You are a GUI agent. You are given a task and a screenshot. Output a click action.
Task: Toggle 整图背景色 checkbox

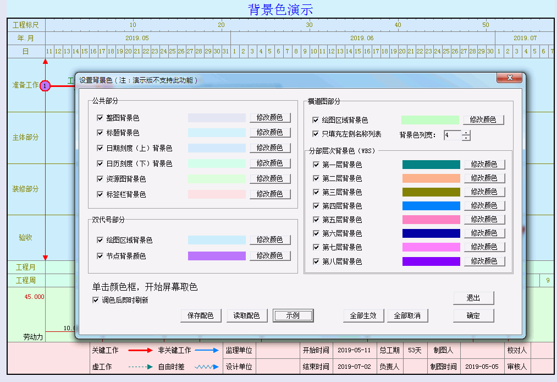pyautogui.click(x=100, y=118)
